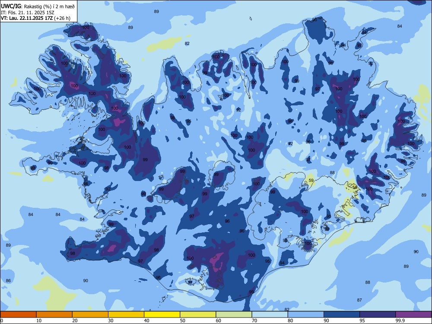Screen dimensions: 432x324
Task: Click the '40' legend scale label
Action: 147,321
